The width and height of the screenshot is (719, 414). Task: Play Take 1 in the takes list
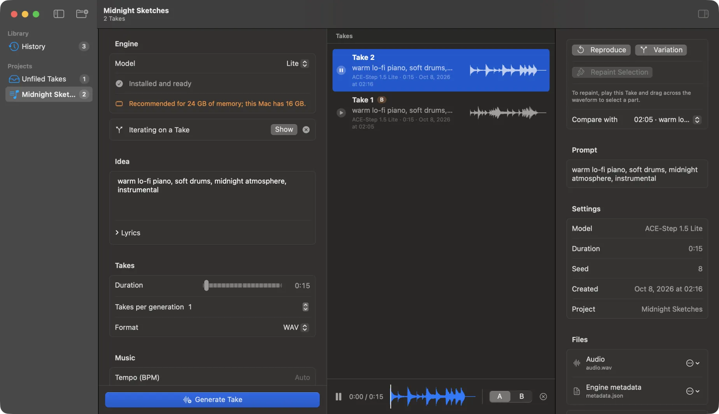pyautogui.click(x=341, y=113)
